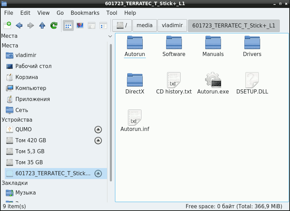Select the DSETUP.DLL unknown file icon

click(252, 80)
